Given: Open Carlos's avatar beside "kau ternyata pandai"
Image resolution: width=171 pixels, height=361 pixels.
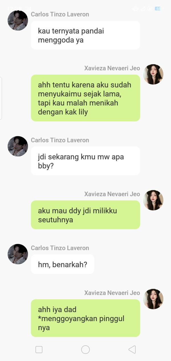Looking at the screenshot, I should (18, 20).
